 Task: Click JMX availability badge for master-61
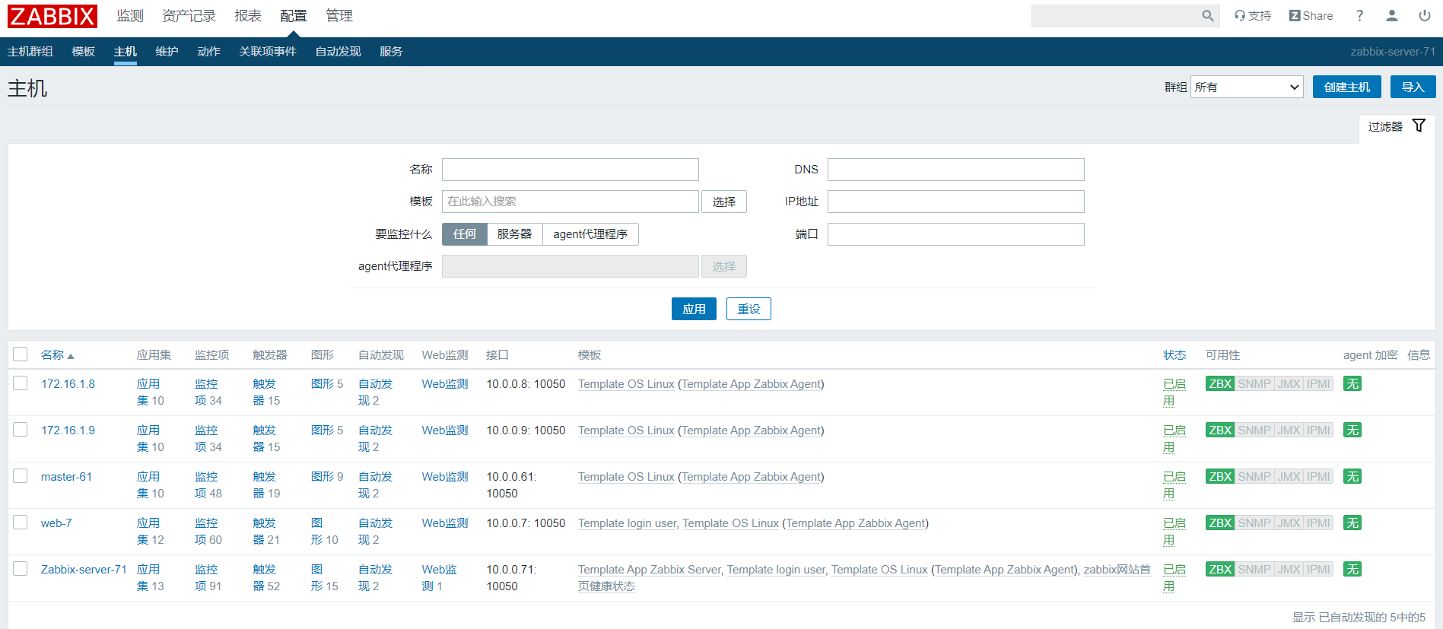click(x=1289, y=477)
